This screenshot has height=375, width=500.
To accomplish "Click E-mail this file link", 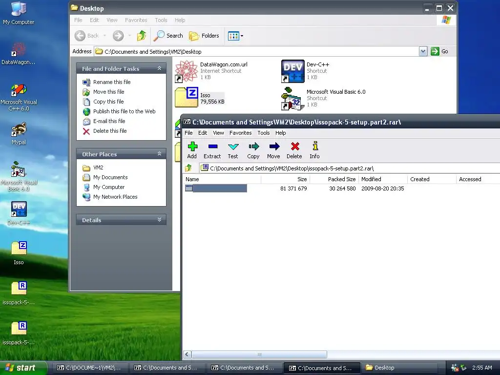I will (x=109, y=121).
